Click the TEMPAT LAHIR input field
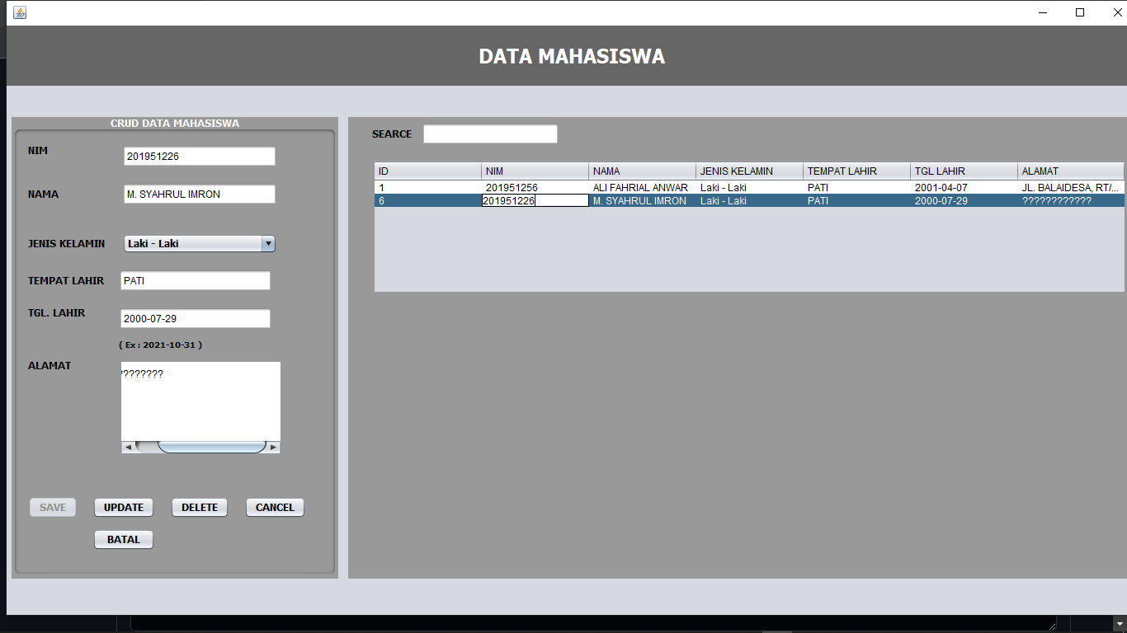 (x=195, y=280)
